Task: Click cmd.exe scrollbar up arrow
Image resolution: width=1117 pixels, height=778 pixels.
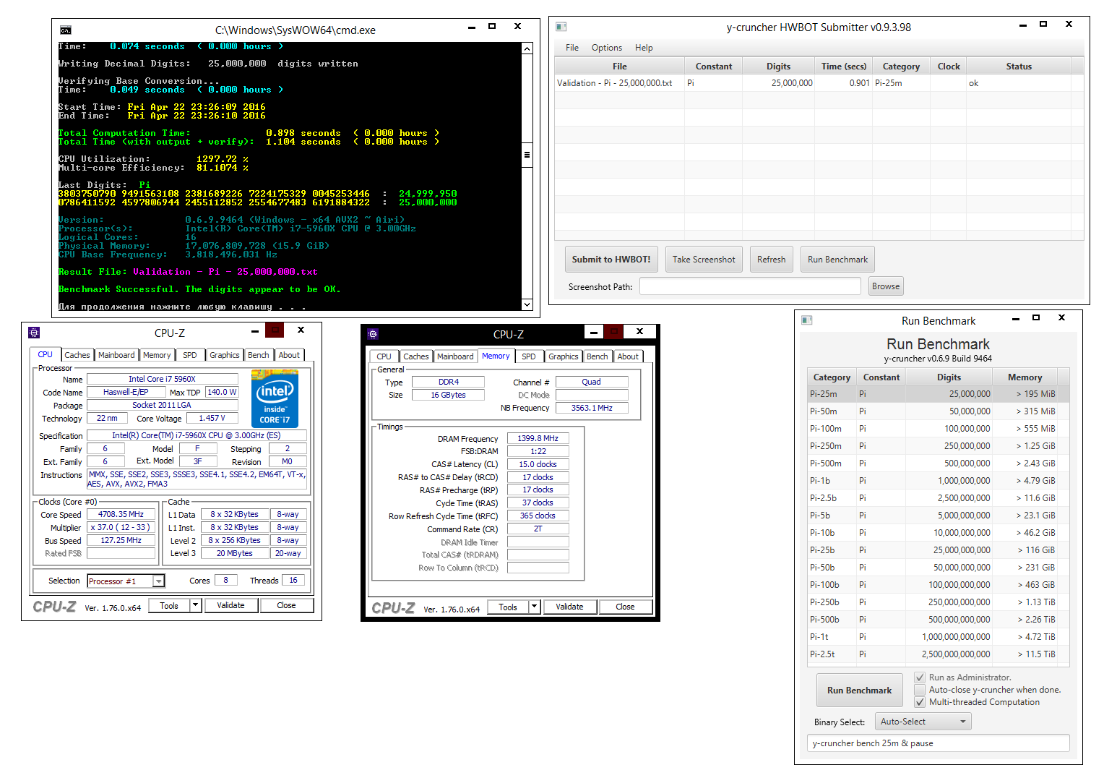Action: [527, 49]
